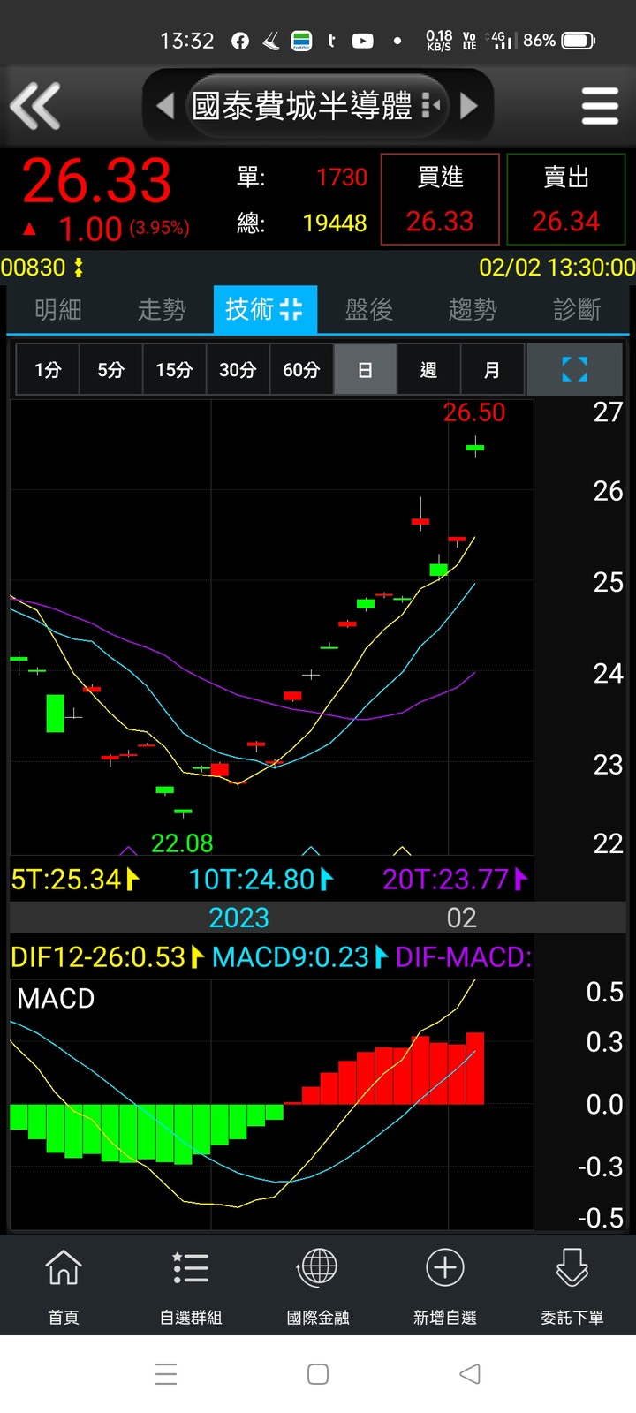Tap the 2023 date axis label
The image size is (636, 1413).
[238, 918]
